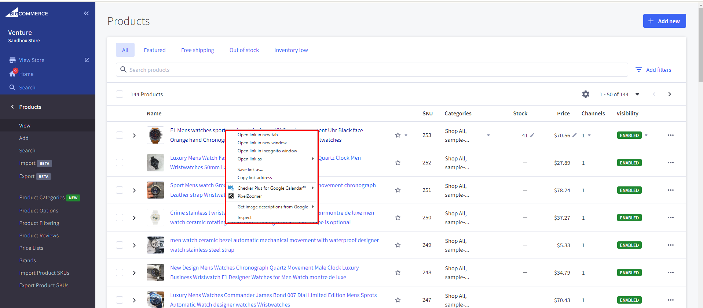Switch to the Out of stock tab
The height and width of the screenshot is (308, 703).
click(x=244, y=50)
